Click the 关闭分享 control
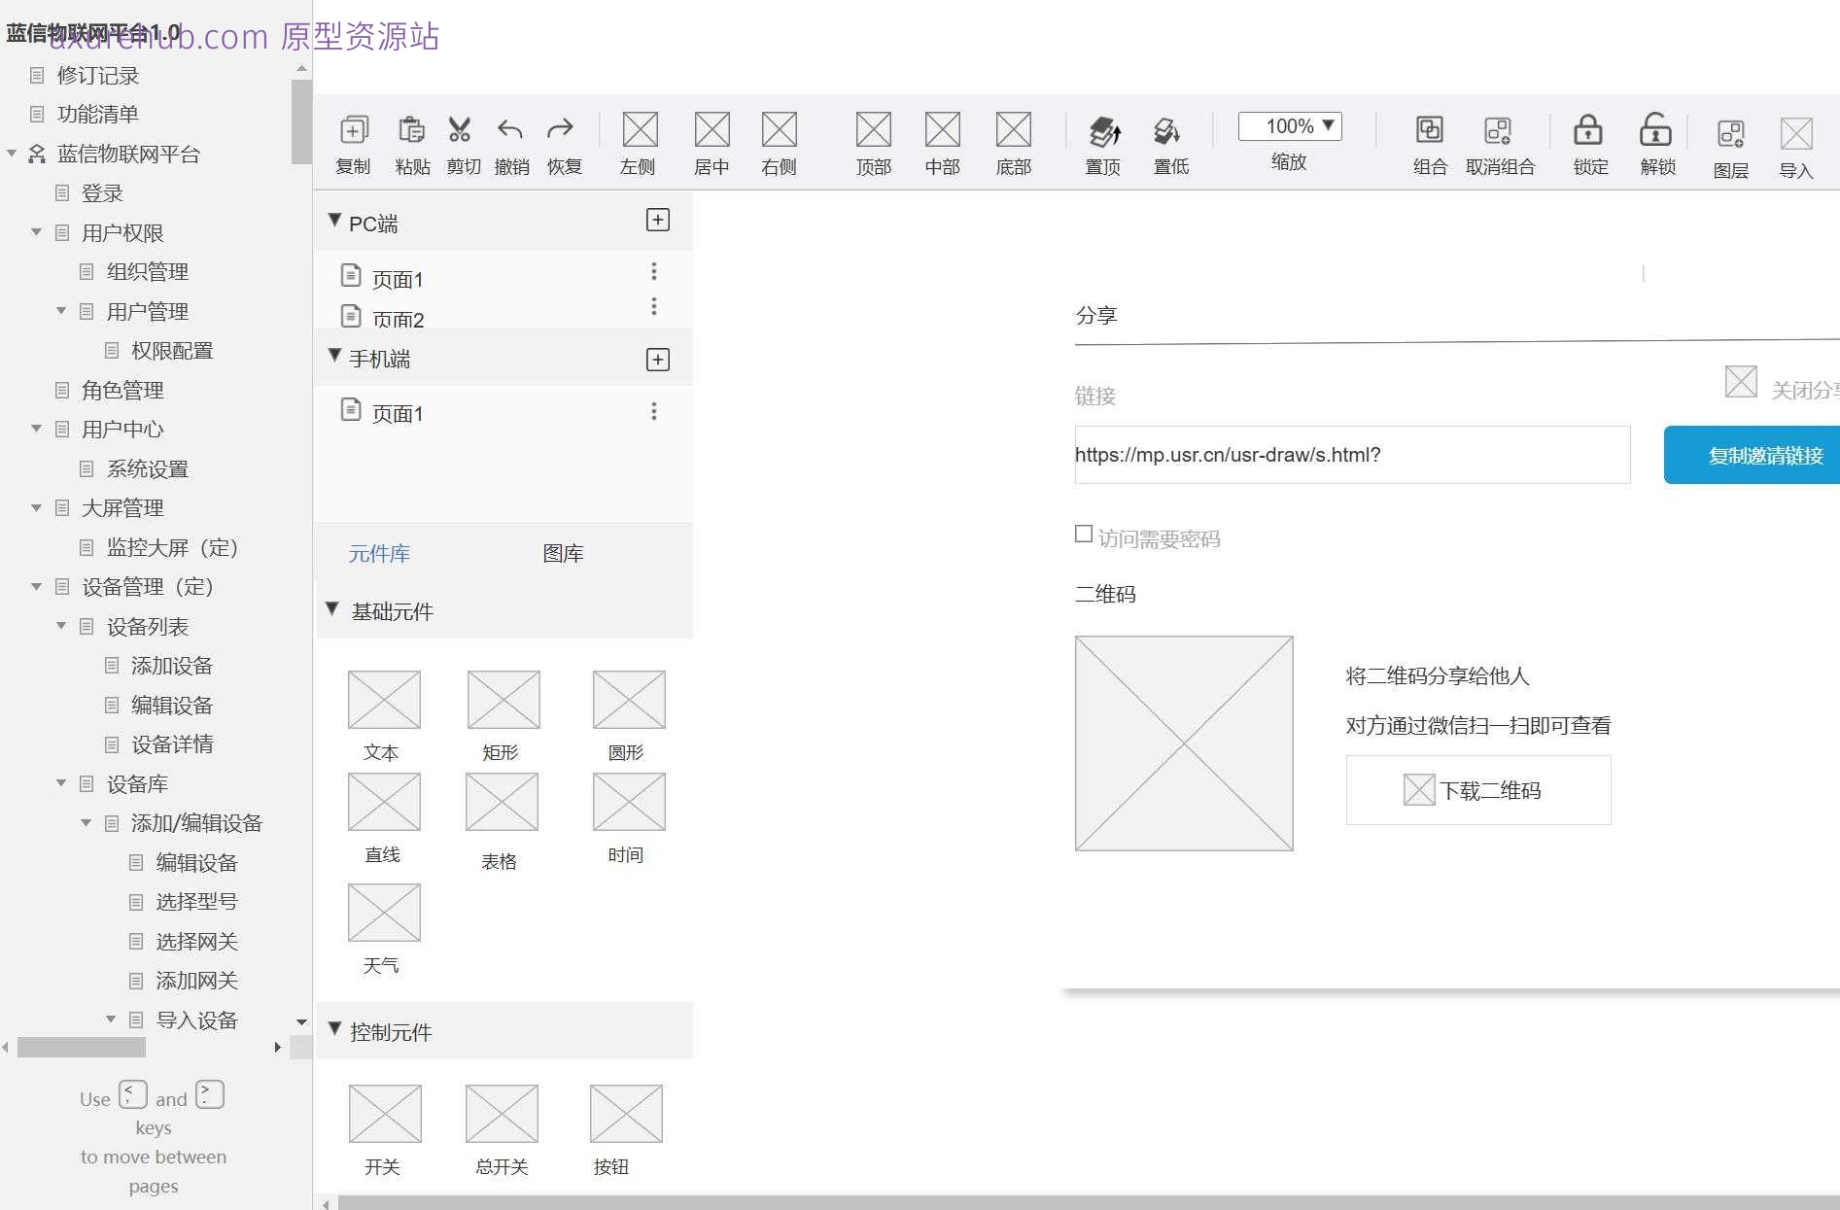This screenshot has height=1210, width=1840. [x=1783, y=383]
